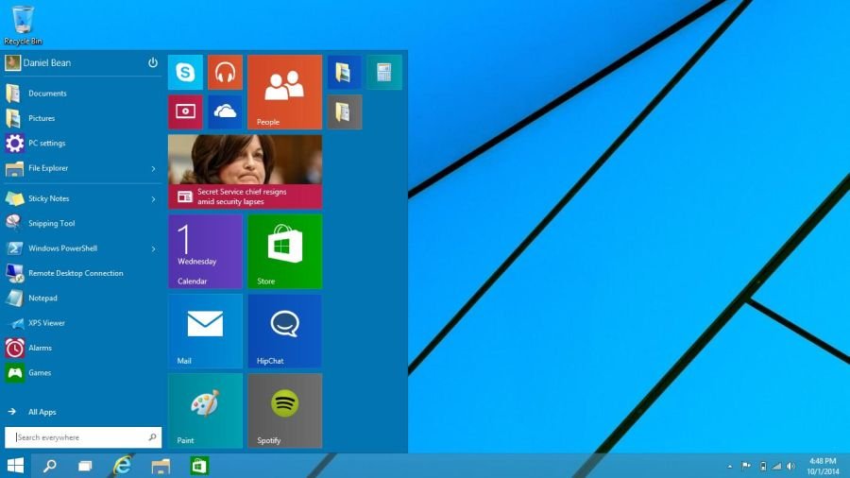The height and width of the screenshot is (478, 850).
Task: Open the volume speaker icon
Action: click(790, 466)
